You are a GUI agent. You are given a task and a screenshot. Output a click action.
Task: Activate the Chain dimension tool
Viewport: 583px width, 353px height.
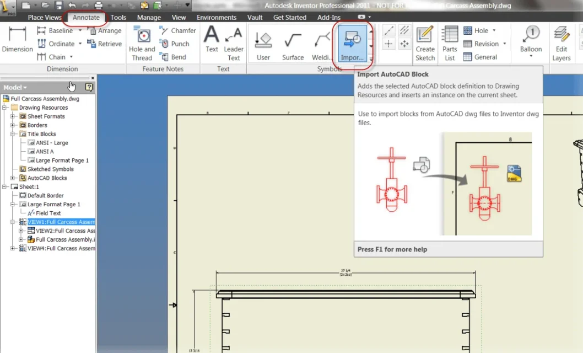pyautogui.click(x=52, y=57)
